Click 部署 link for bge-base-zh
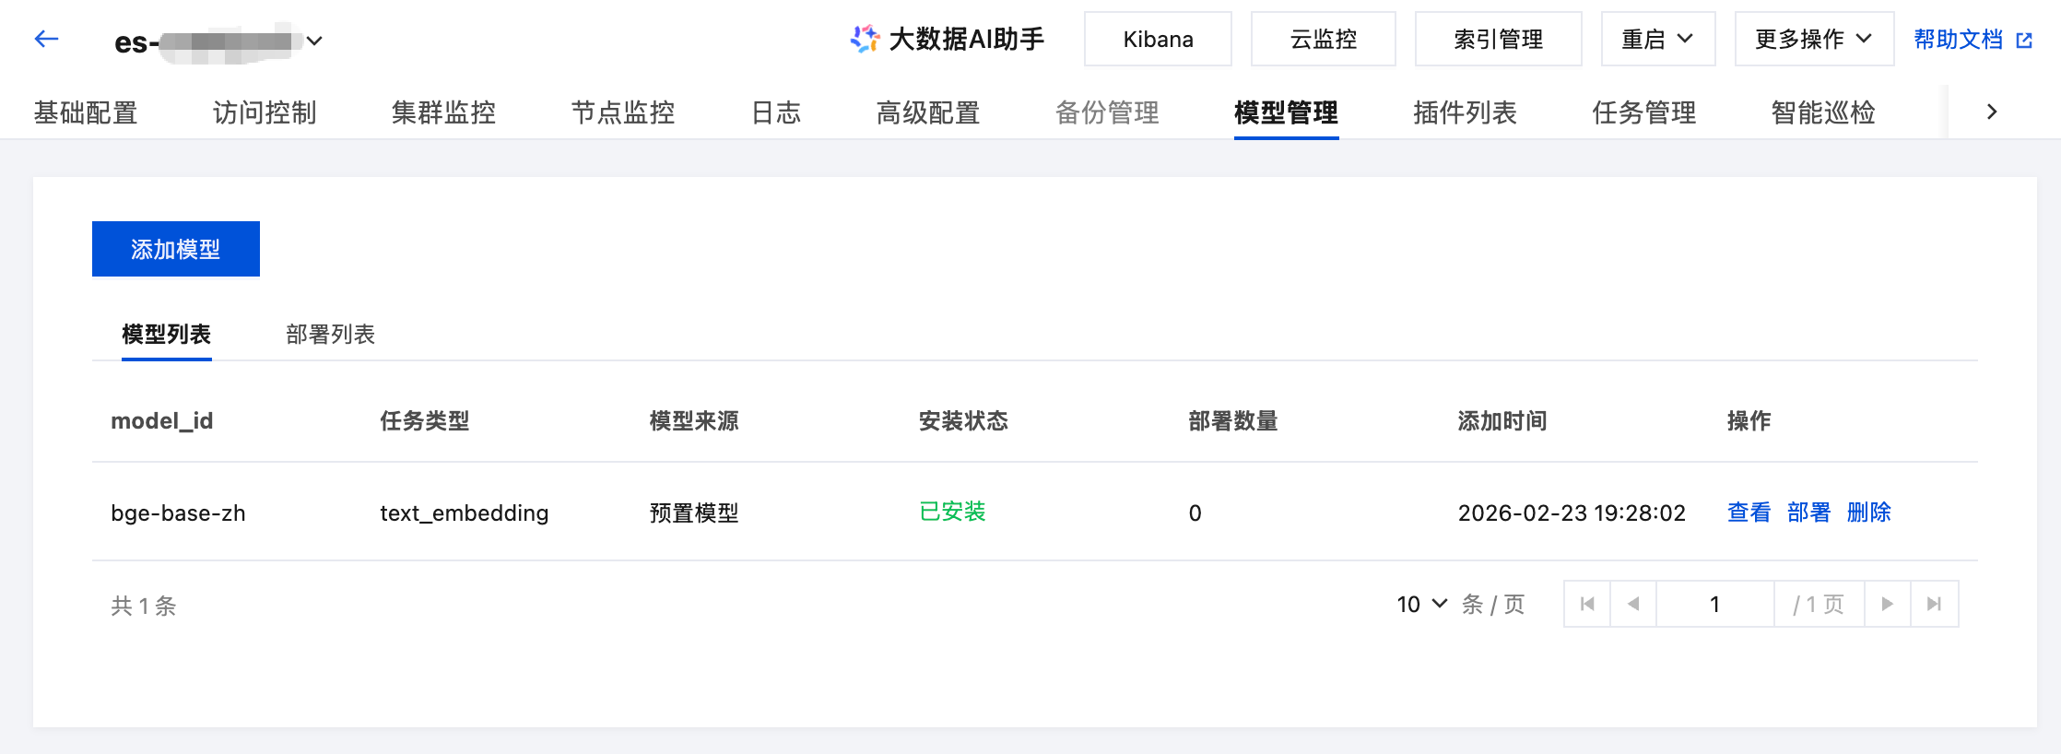2061x754 pixels. [x=1808, y=512]
